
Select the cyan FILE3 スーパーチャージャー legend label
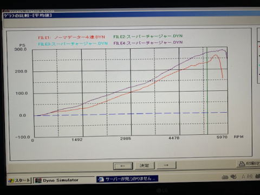pyautogui.click(x=73, y=44)
